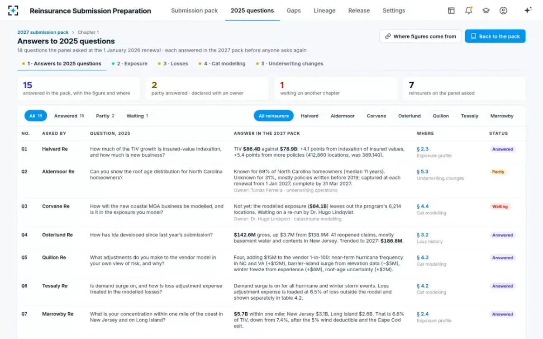This screenshot has width=543, height=339.
Task: Open section § 5.3 link
Action: (423, 172)
